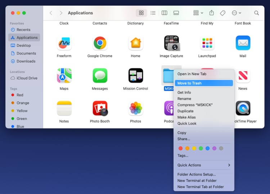Choose Quick Look from context menu

(x=204, y=123)
